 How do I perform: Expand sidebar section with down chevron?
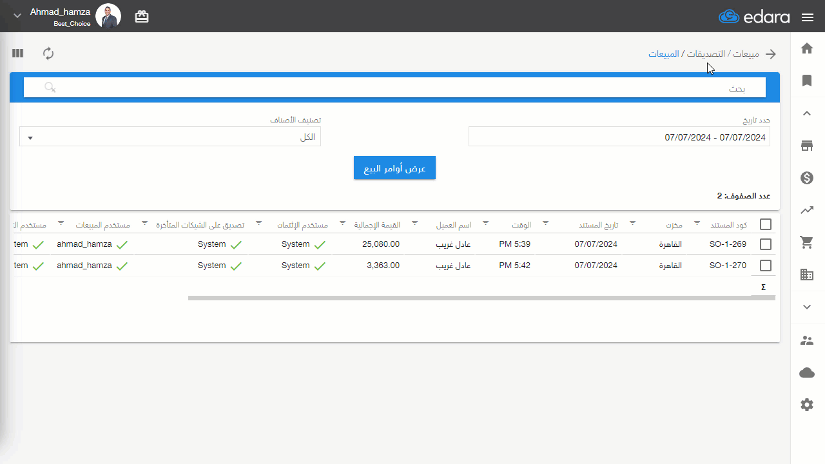point(807,307)
